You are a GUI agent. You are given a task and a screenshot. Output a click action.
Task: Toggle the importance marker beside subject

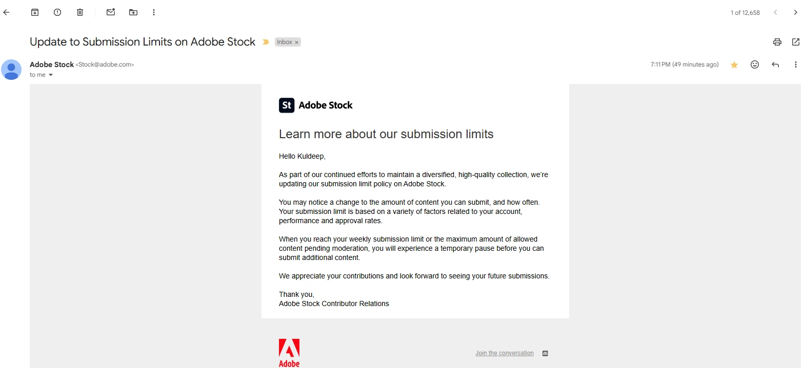[266, 42]
